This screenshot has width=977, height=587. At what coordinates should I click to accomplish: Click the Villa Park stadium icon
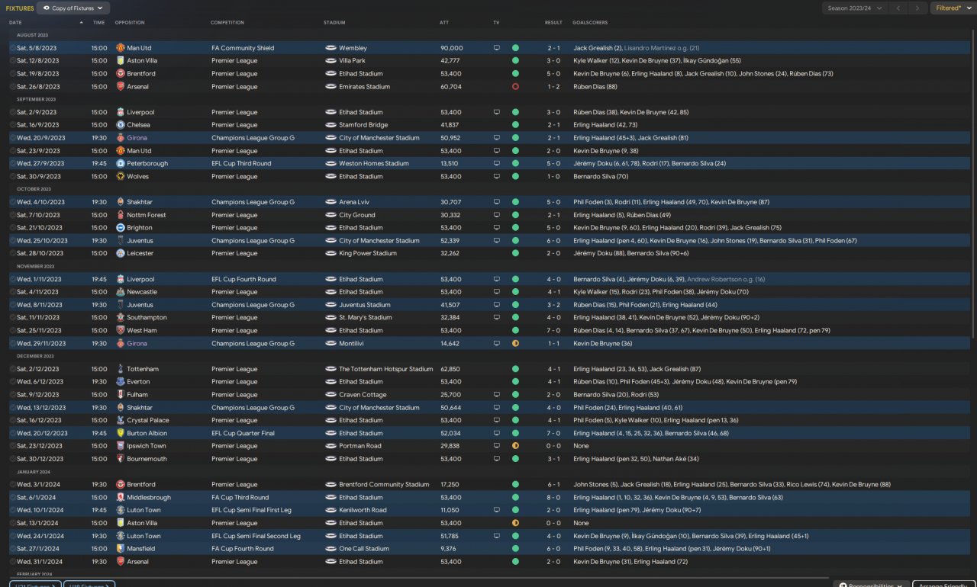click(331, 61)
